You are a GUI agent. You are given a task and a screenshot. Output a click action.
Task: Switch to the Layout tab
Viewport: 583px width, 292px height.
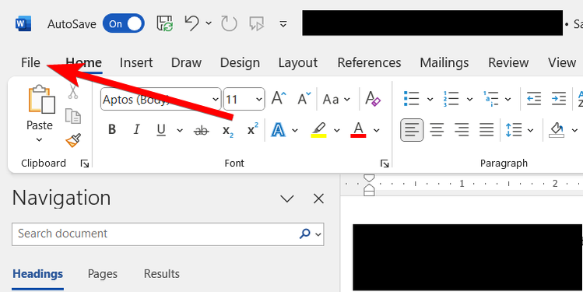pos(298,62)
